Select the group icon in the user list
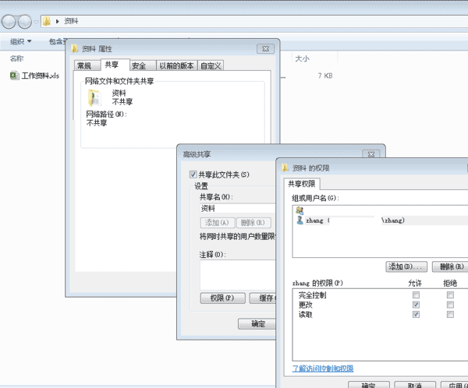Viewport: 468px width, 388px height. [x=300, y=210]
